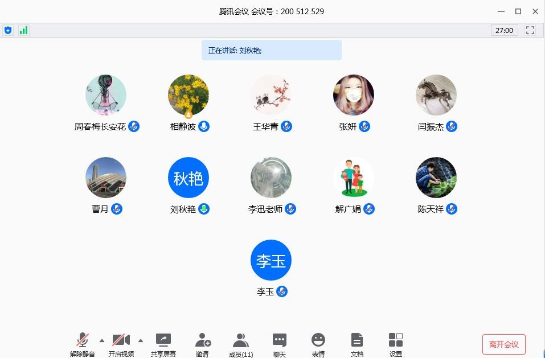545x358 pixels.
Task: Unmute microphone with 解除静音 button
Action: [x=83, y=340]
